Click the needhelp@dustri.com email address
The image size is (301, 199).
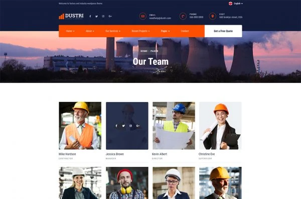coord(160,18)
